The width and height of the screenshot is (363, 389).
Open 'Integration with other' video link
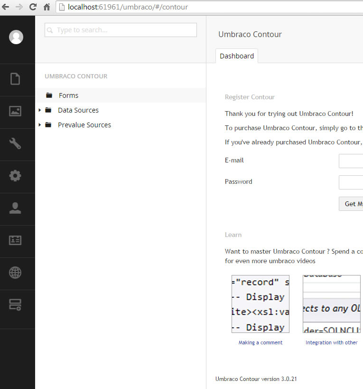[x=332, y=342]
